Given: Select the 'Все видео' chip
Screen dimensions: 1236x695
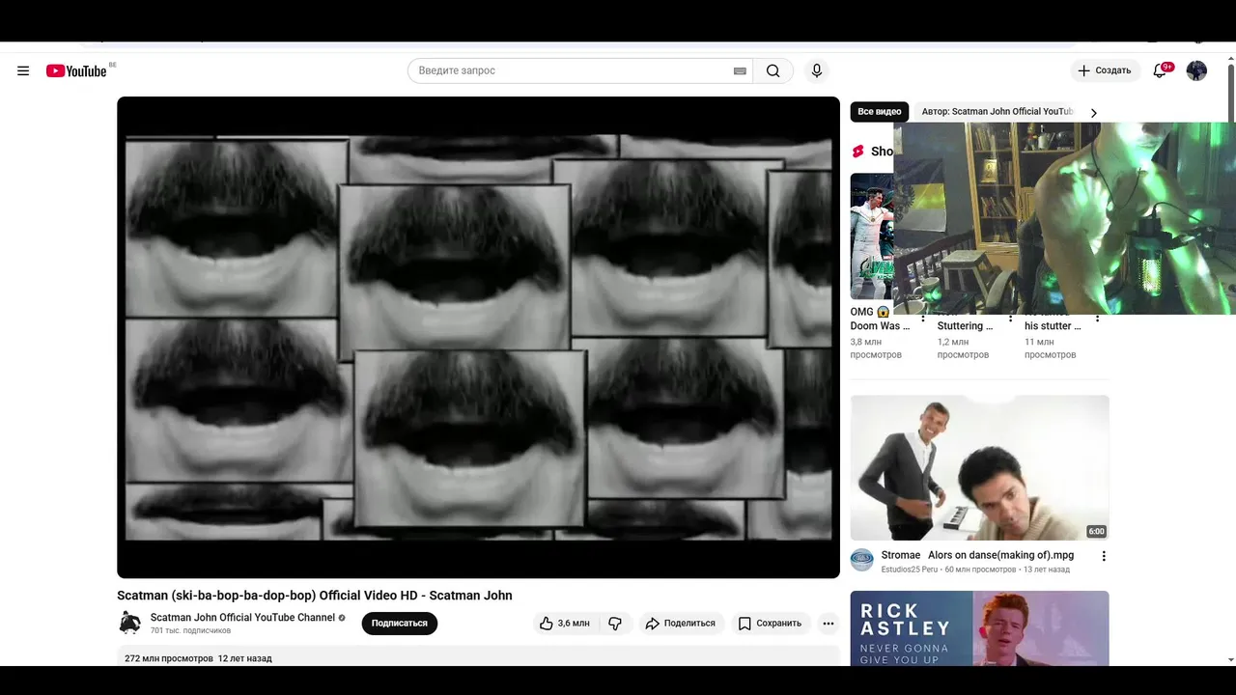Looking at the screenshot, I should point(880,112).
